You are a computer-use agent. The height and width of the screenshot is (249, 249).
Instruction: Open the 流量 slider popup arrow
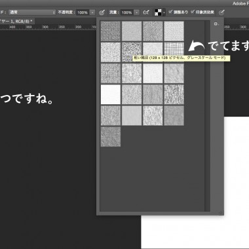point(137,12)
